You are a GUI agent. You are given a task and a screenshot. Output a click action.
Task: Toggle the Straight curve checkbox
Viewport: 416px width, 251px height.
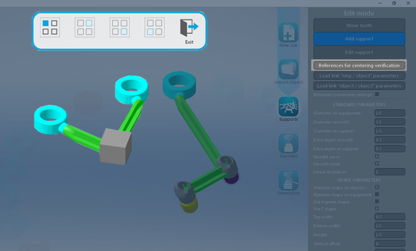(x=376, y=156)
